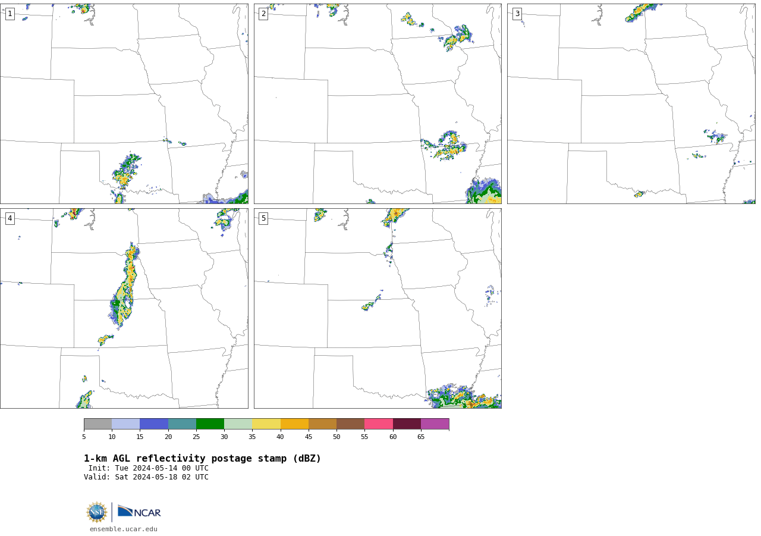Click the light blue 10-15 dBZ swatch
This screenshot has height=536, width=761.
[125, 424]
